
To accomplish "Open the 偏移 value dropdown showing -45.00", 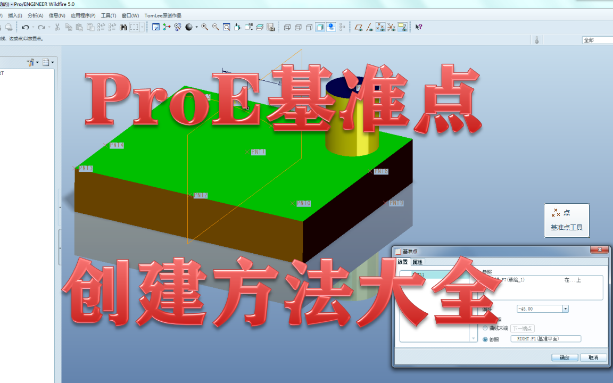I will pos(565,309).
